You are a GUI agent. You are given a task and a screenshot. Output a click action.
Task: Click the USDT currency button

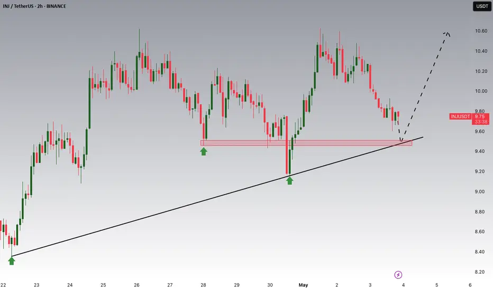pyautogui.click(x=482, y=6)
